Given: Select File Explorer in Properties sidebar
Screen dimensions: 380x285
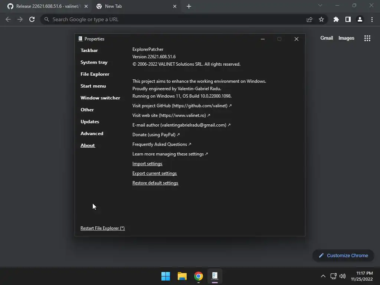Looking at the screenshot, I should [x=95, y=74].
